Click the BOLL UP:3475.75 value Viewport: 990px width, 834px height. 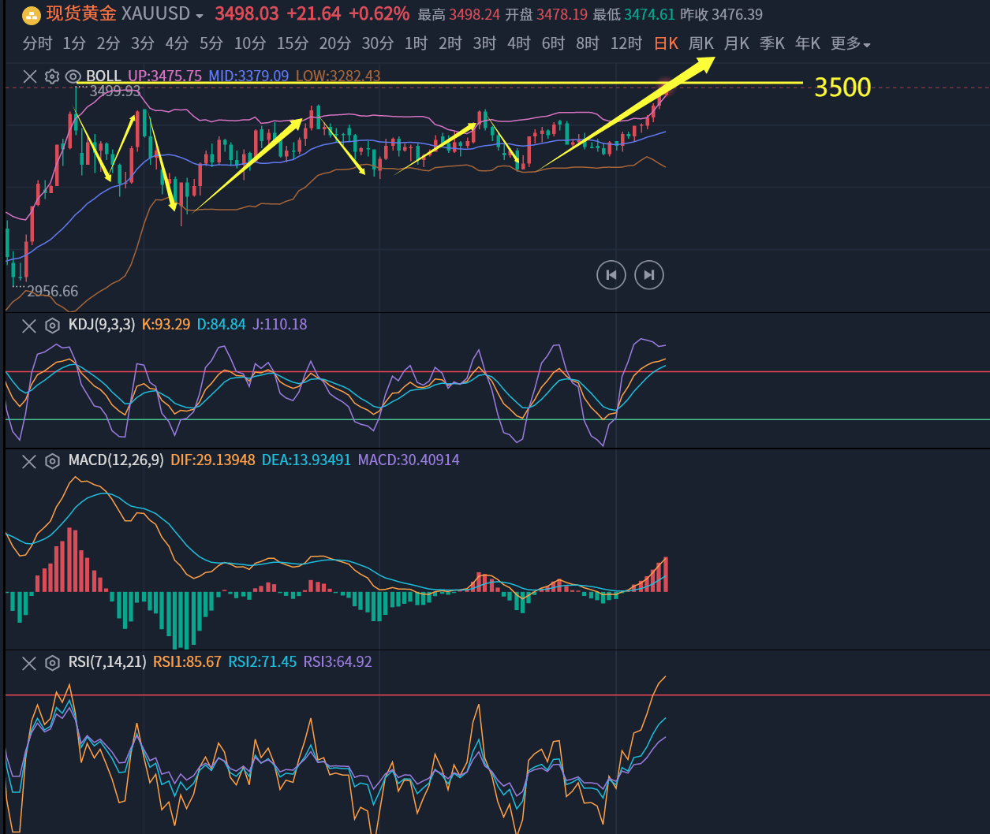tap(165, 76)
